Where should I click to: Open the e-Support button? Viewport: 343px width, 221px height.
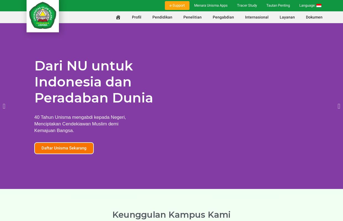click(177, 6)
